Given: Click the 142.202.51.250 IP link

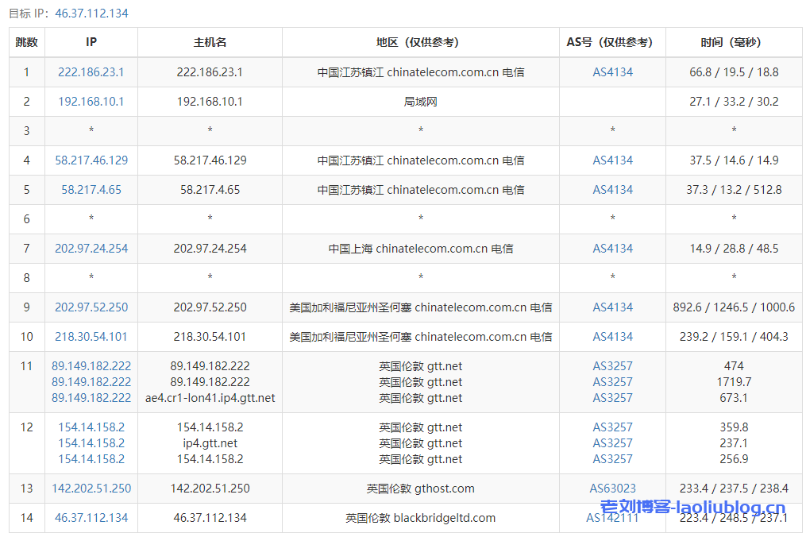Looking at the screenshot, I should click(x=91, y=489).
